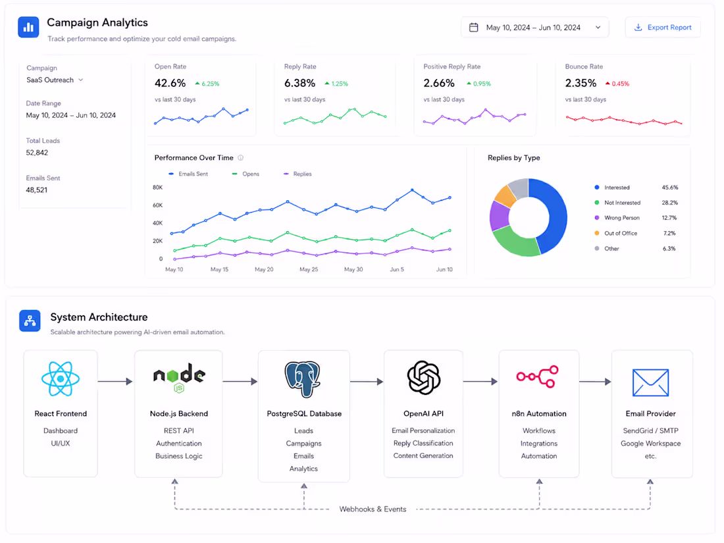
Task: Click the Email Provider card title
Action: click(650, 414)
